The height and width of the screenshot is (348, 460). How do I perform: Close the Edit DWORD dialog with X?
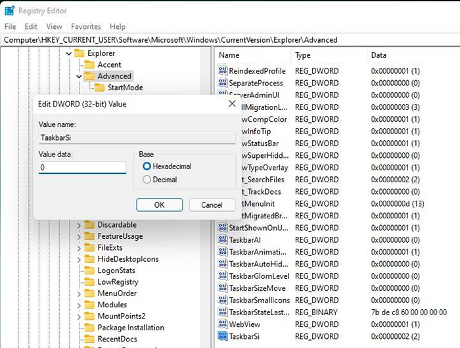[x=232, y=104]
